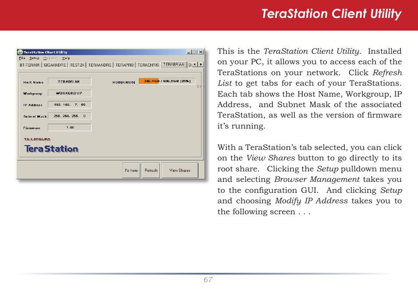This screenshot has width=418, height=289.
Task: Click the Subnet Mask field
Action: pos(69,116)
